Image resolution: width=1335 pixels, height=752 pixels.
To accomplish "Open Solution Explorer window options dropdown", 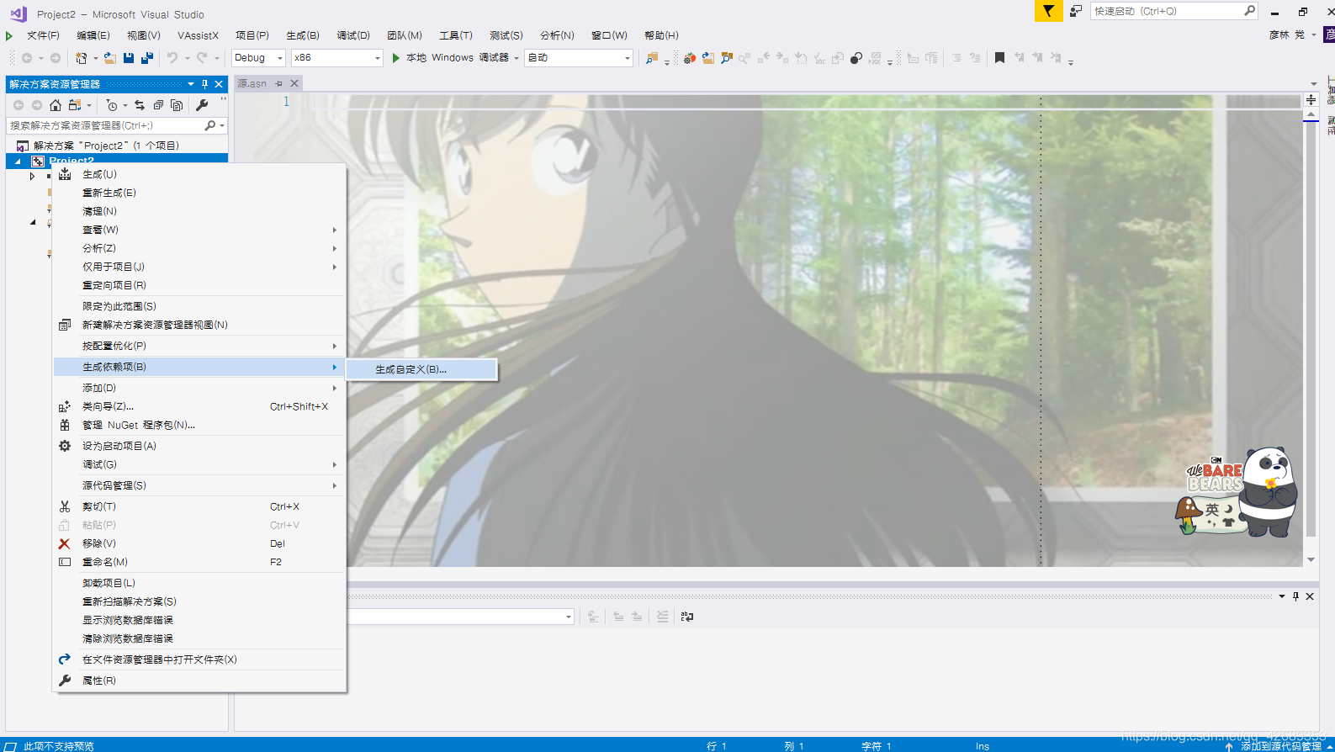I will pyautogui.click(x=191, y=84).
